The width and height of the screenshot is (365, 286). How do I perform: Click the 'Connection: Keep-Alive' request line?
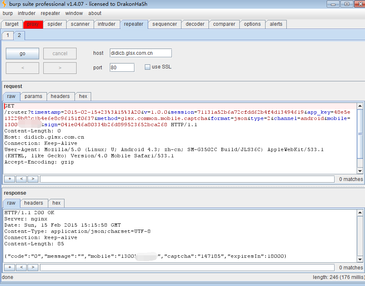pos(41,144)
